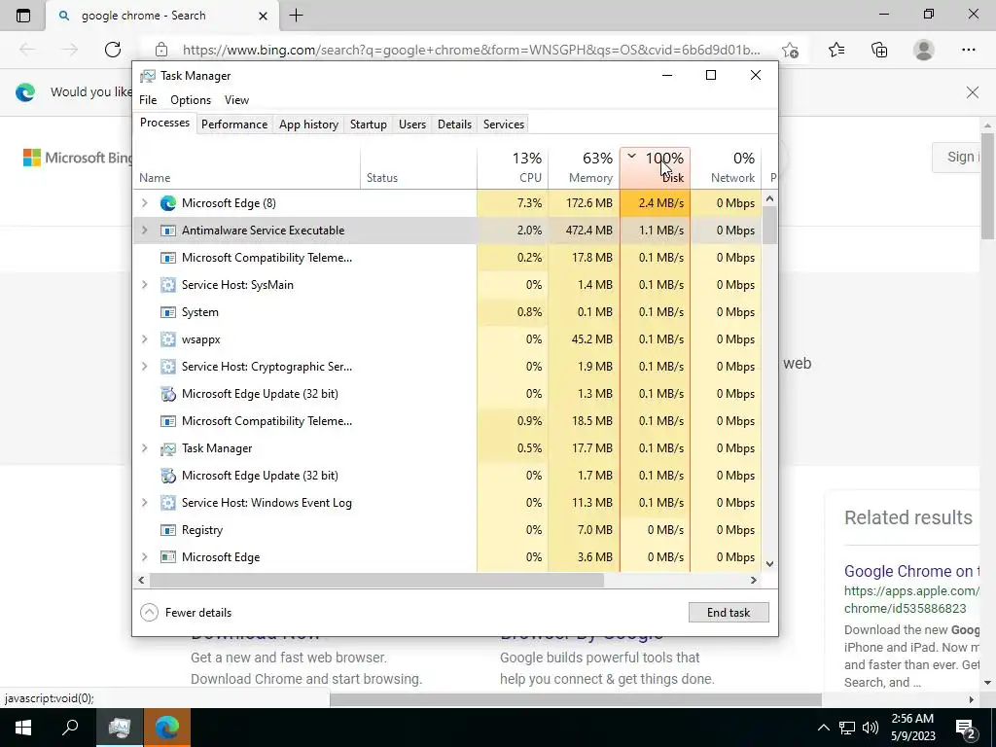Screen dimensions: 996x747
Task: Switch to the Performance tab
Action: tap(234, 124)
